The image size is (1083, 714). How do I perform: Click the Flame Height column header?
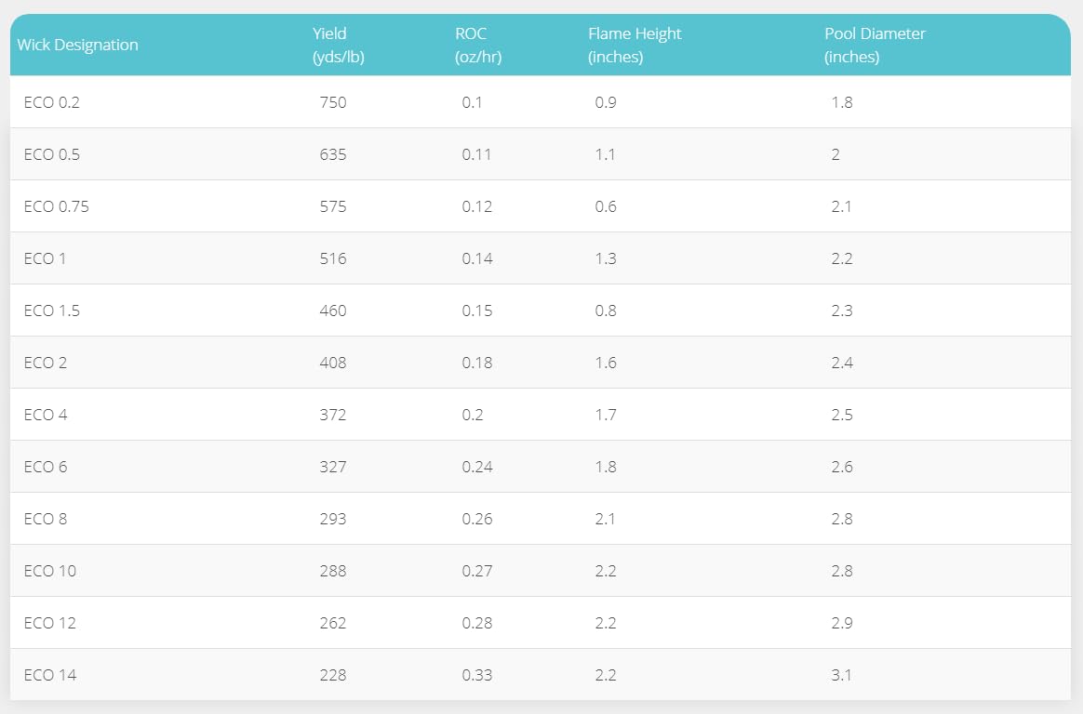pyautogui.click(x=635, y=45)
